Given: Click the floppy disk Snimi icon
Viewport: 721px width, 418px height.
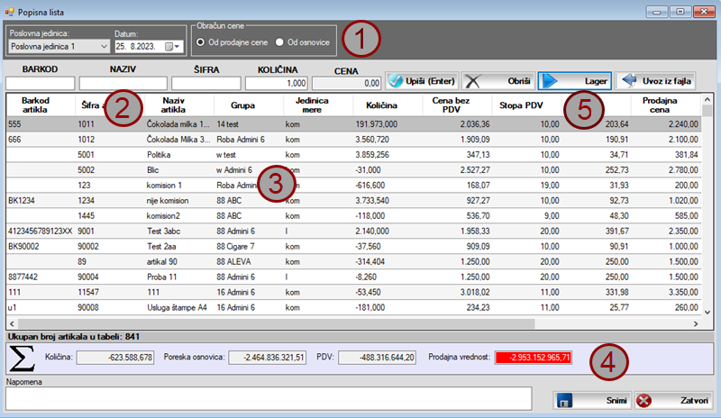Looking at the screenshot, I should 564,401.
